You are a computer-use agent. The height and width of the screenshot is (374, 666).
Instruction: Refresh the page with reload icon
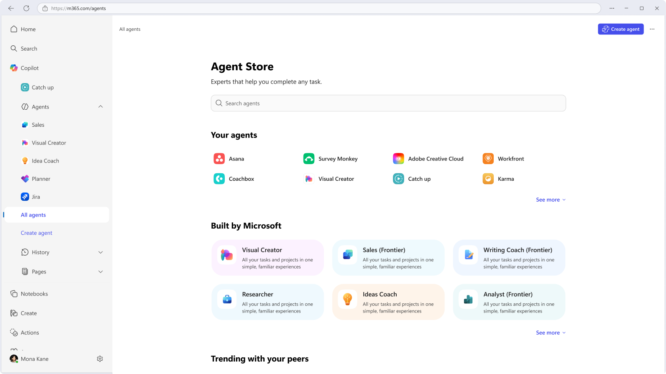pyautogui.click(x=26, y=8)
